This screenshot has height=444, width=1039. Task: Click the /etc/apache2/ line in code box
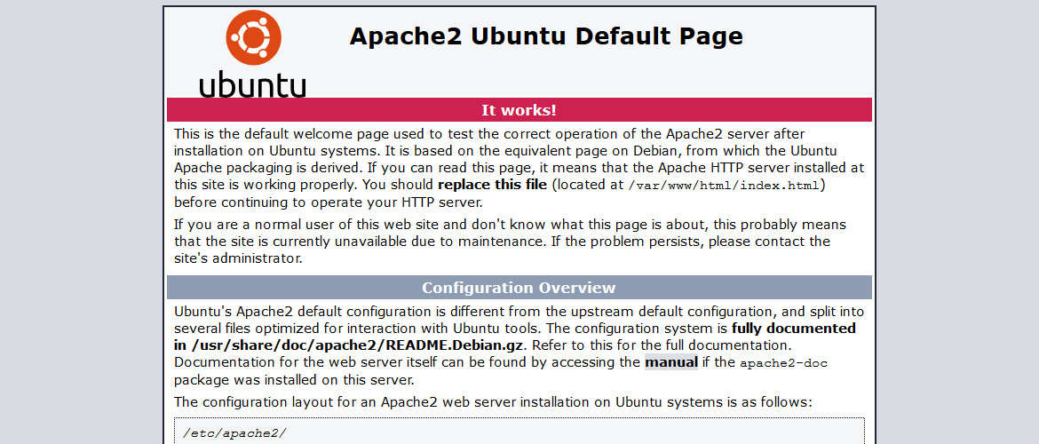coord(234,434)
